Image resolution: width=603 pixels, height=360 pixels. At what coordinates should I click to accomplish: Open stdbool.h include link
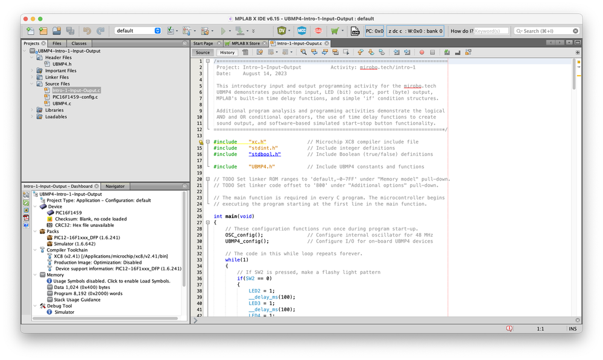pyautogui.click(x=265, y=154)
